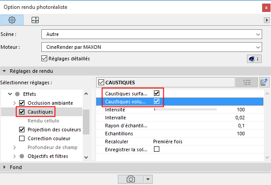Select the Profondeur de champ label
The image size is (271, 185).
click(53, 147)
